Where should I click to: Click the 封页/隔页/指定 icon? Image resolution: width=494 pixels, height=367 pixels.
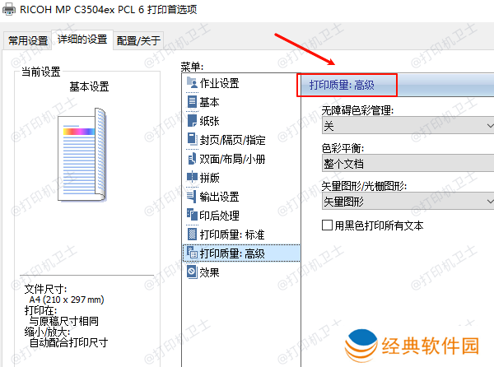(x=192, y=139)
